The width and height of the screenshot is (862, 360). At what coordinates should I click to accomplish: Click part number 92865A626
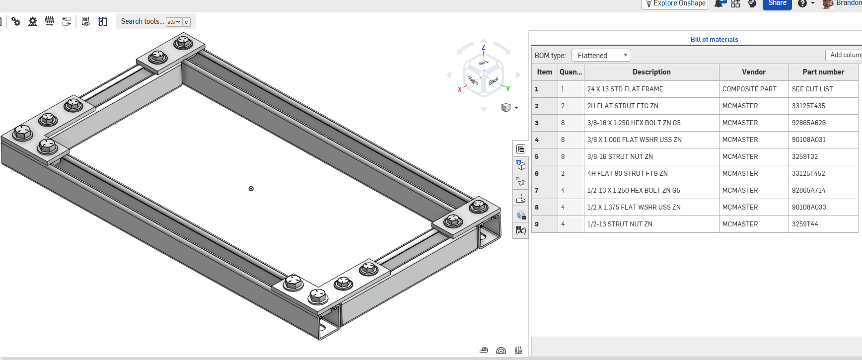(x=823, y=123)
